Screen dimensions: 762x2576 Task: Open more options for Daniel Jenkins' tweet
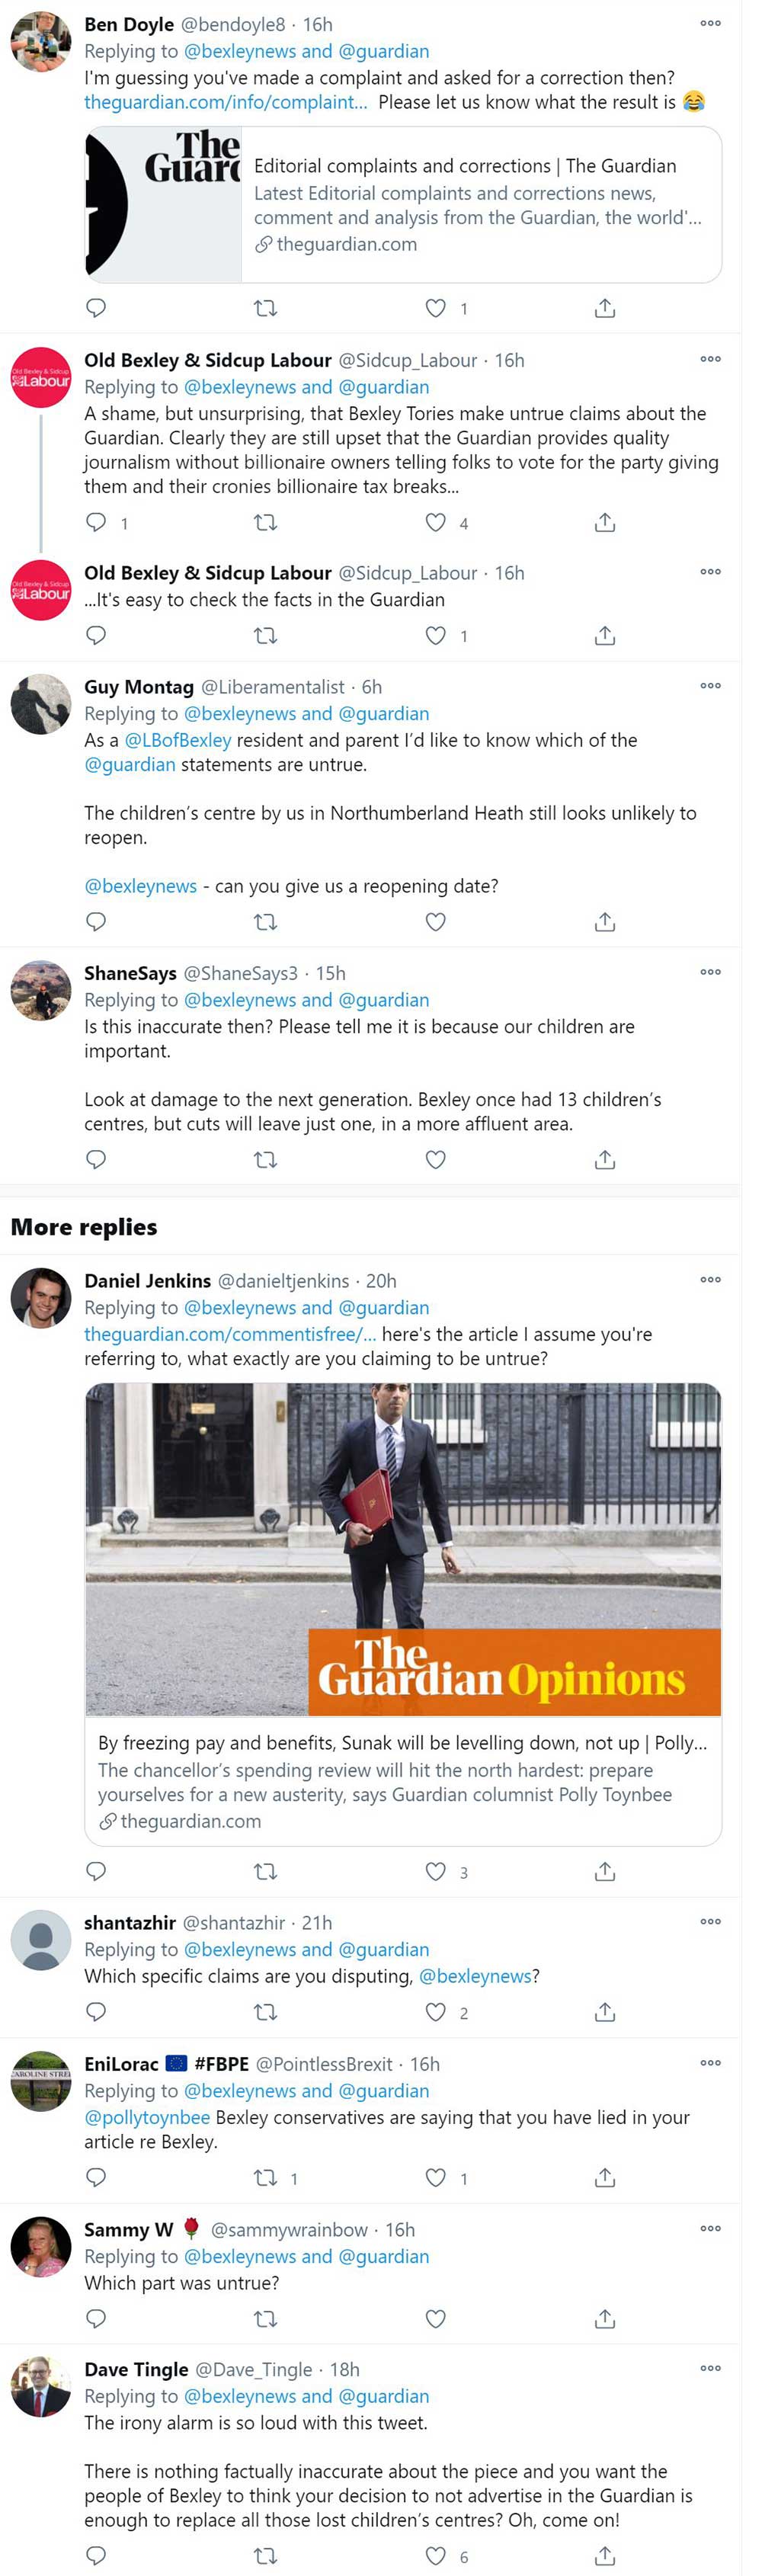coord(710,1279)
